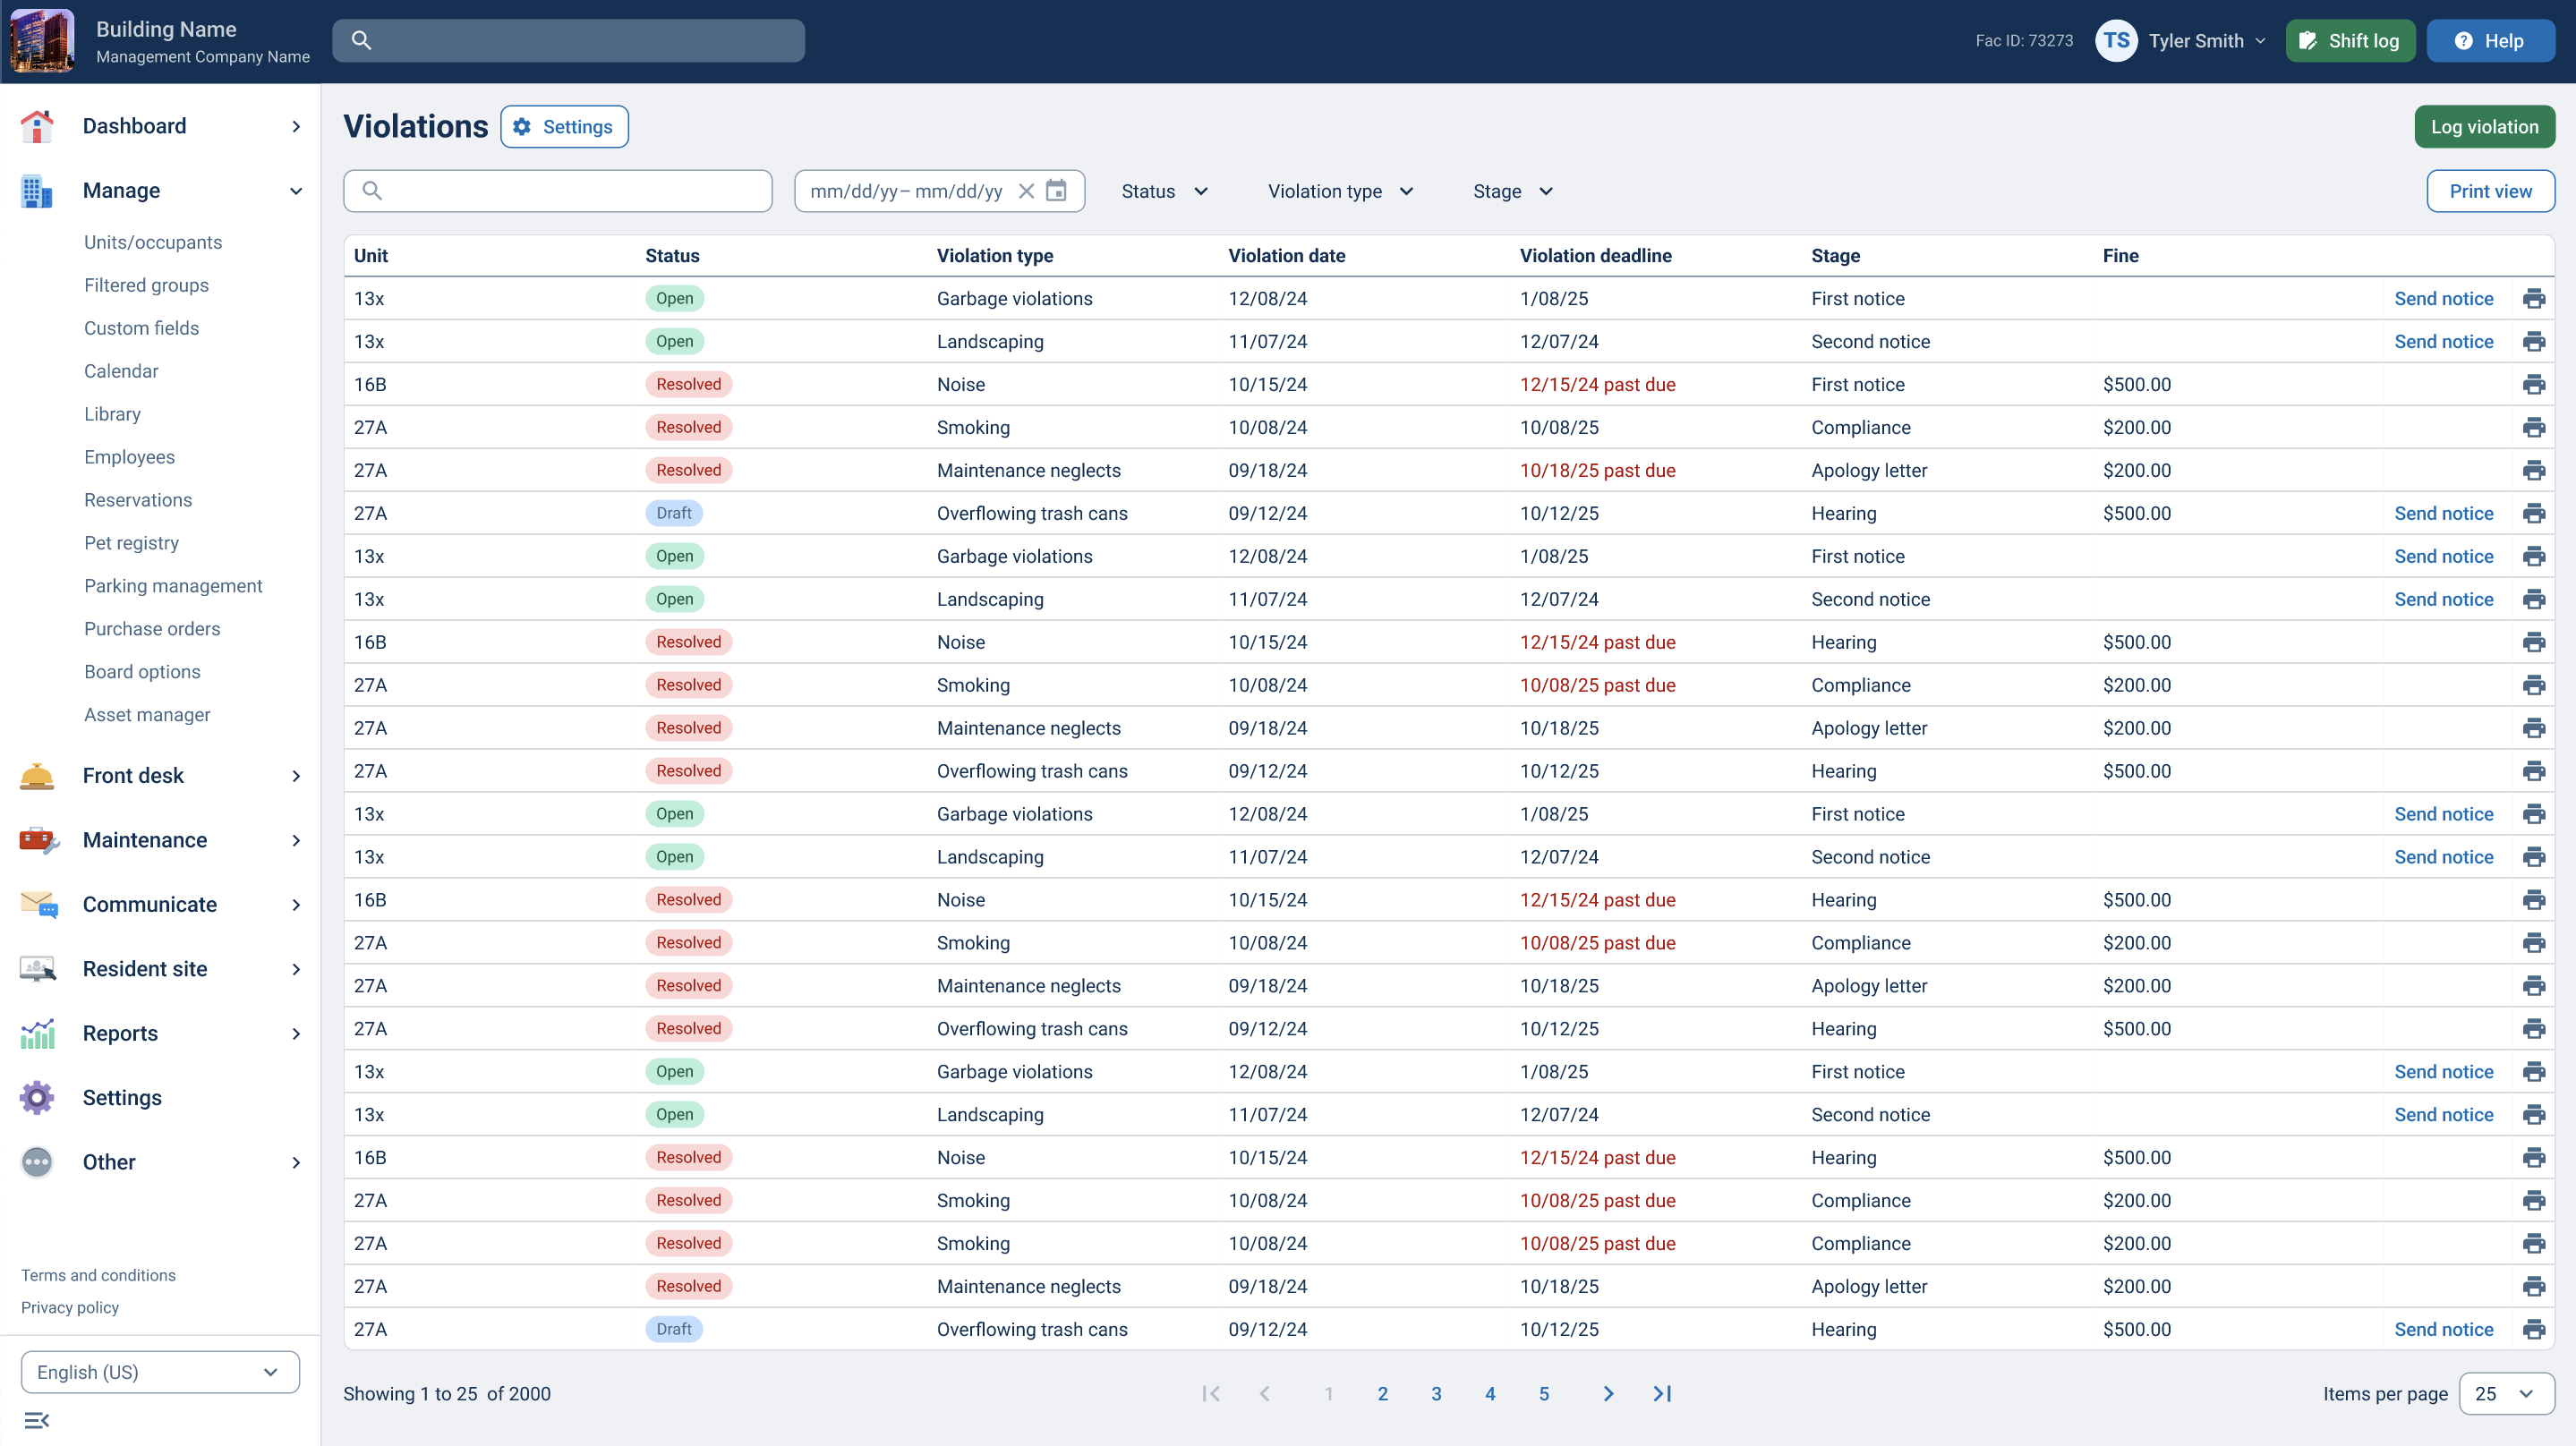Open the Violation type filter dropdown
This screenshot has width=2576, height=1446.
tap(1340, 191)
